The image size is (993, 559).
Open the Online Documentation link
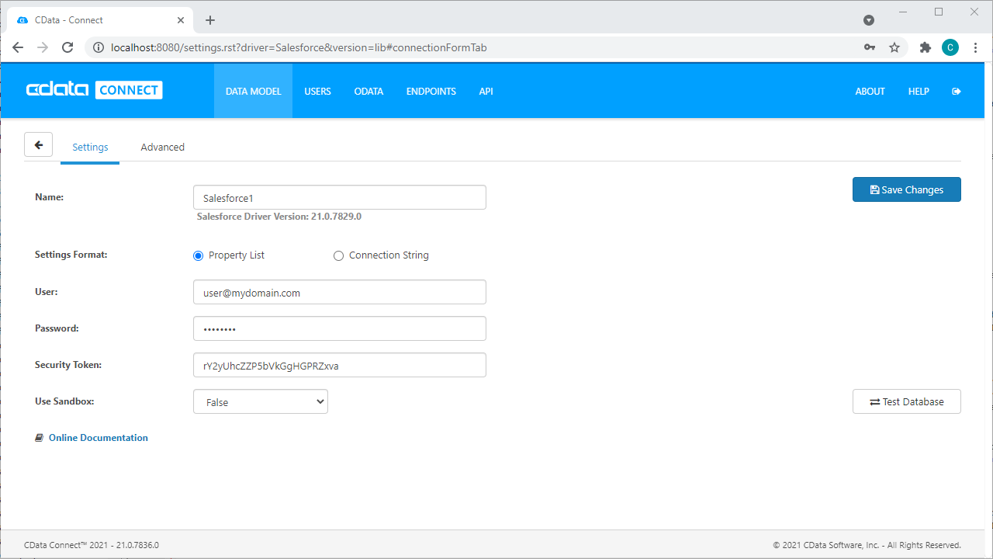[x=98, y=438]
